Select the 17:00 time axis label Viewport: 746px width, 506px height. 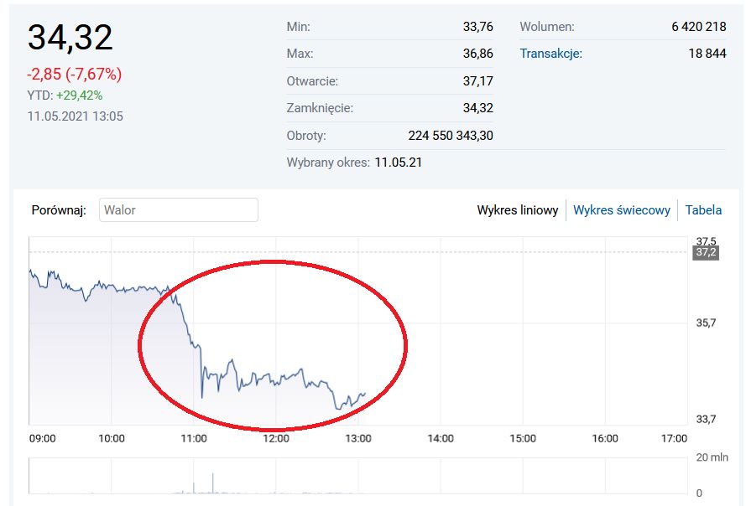[x=673, y=438]
